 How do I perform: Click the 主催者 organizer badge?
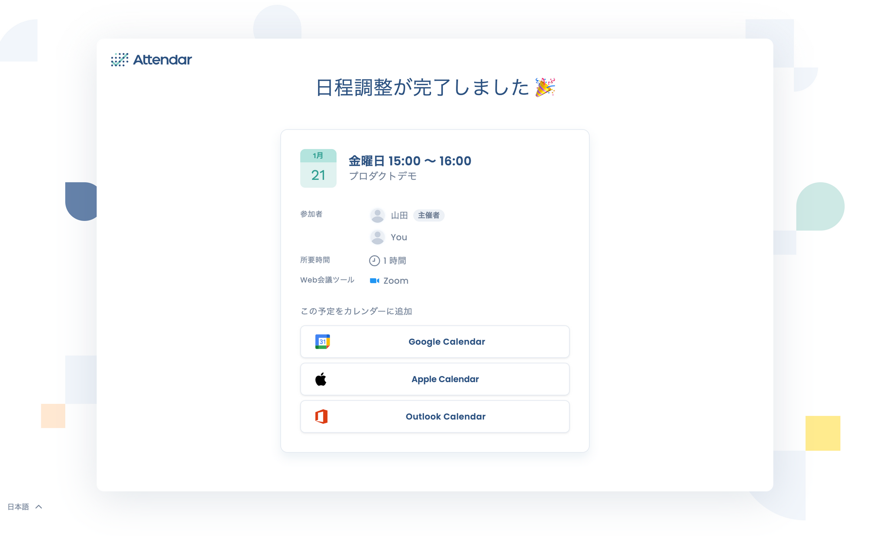[428, 215]
